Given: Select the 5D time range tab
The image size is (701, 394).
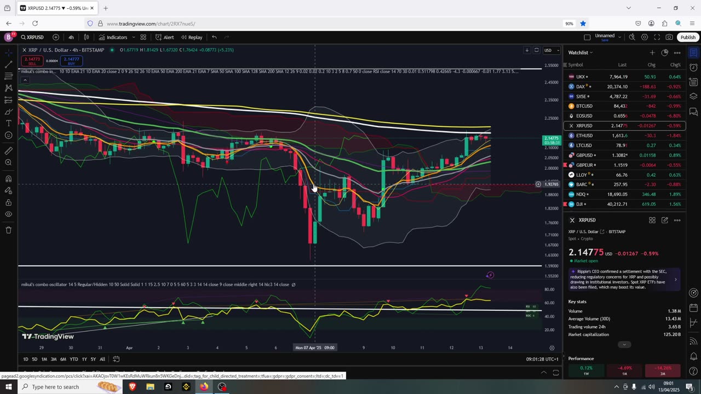Looking at the screenshot, I should tap(35, 359).
